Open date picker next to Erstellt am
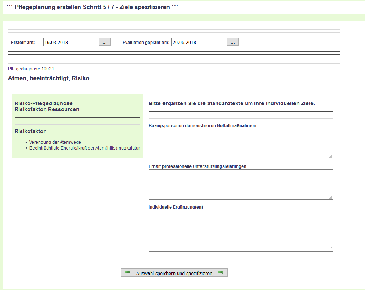 (x=105, y=42)
